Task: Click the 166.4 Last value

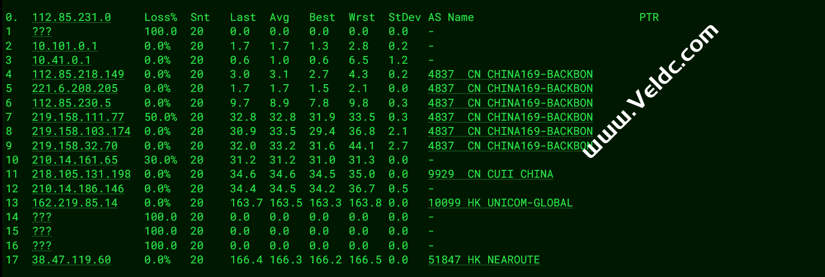Action: (x=246, y=260)
